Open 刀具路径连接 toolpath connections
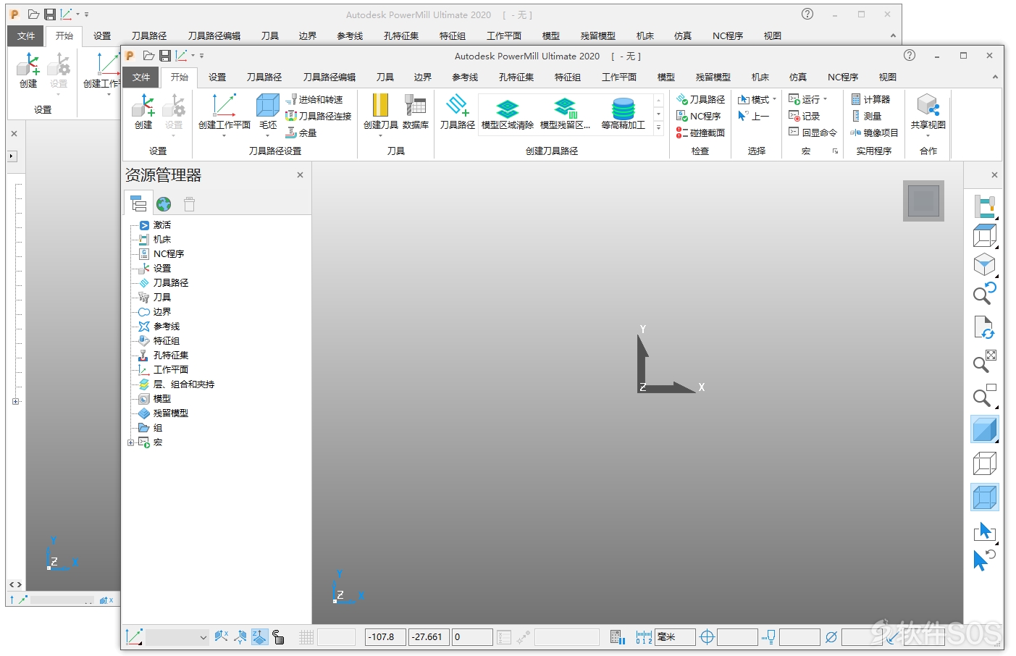 point(319,116)
